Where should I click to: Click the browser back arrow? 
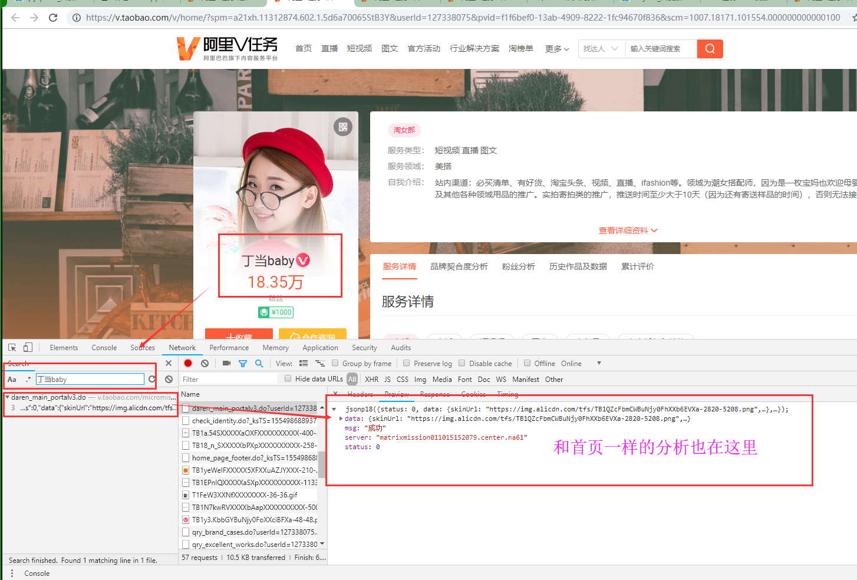tap(15, 18)
